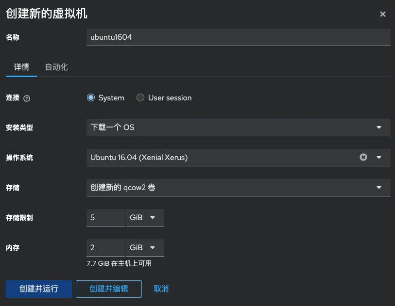The image size is (395, 306).
Task: Switch to the 详情 tab
Action: 21,67
